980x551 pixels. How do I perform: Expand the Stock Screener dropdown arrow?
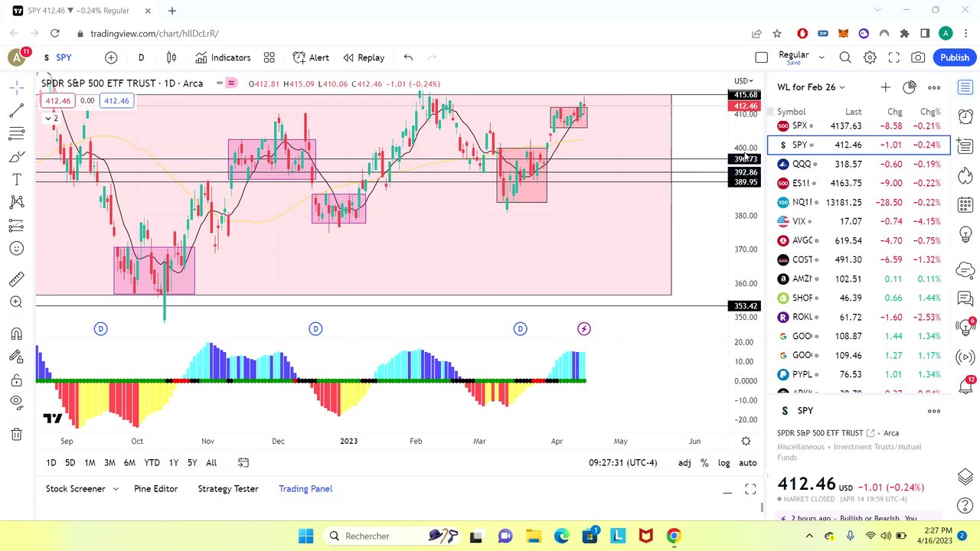pyautogui.click(x=116, y=489)
